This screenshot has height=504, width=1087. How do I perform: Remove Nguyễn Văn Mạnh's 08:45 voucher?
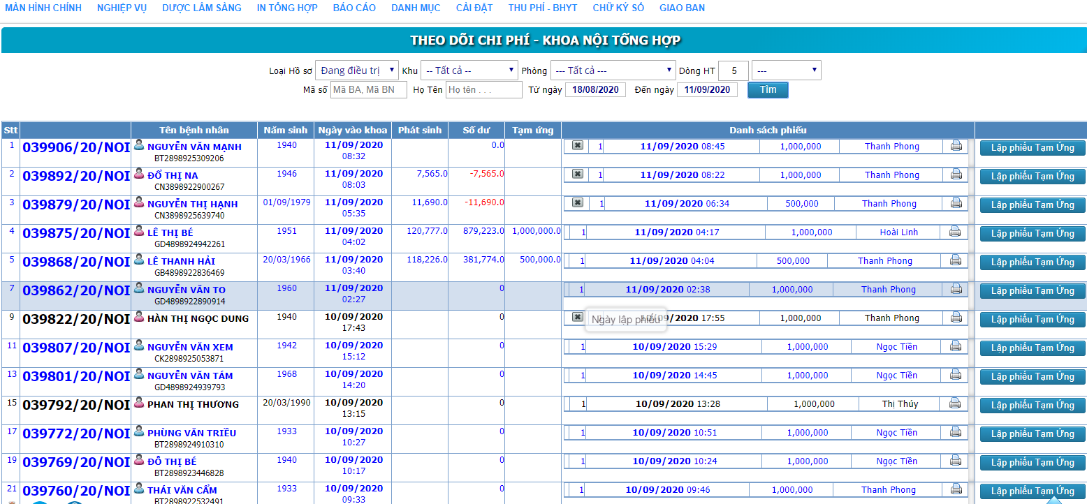click(578, 146)
